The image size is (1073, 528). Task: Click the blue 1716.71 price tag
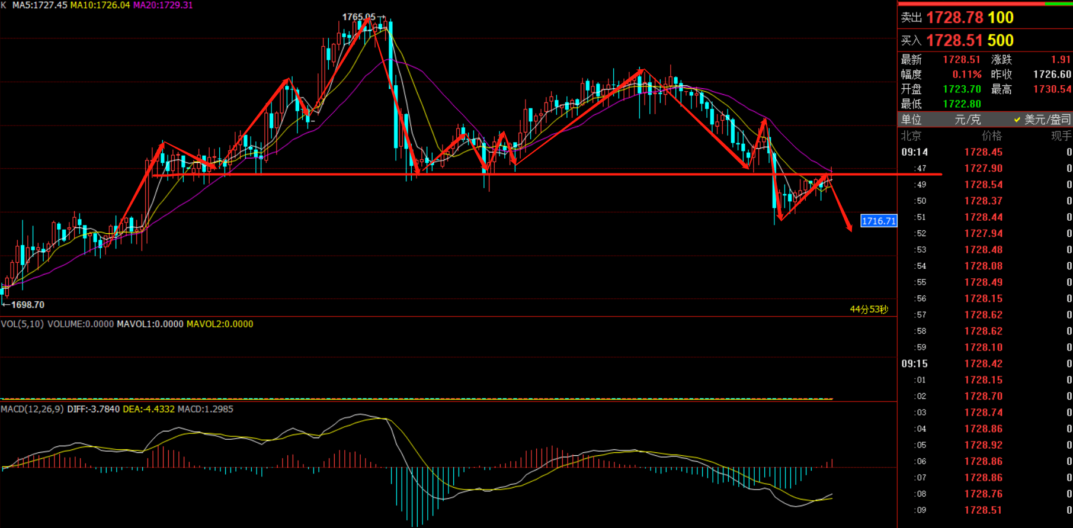[879, 221]
